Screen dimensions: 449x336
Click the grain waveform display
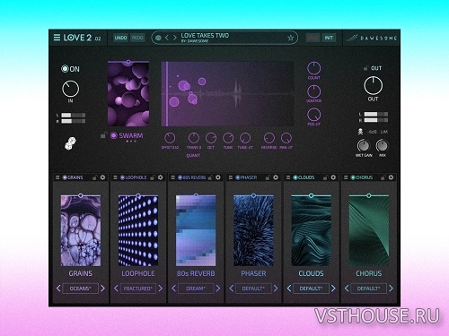coord(227,94)
